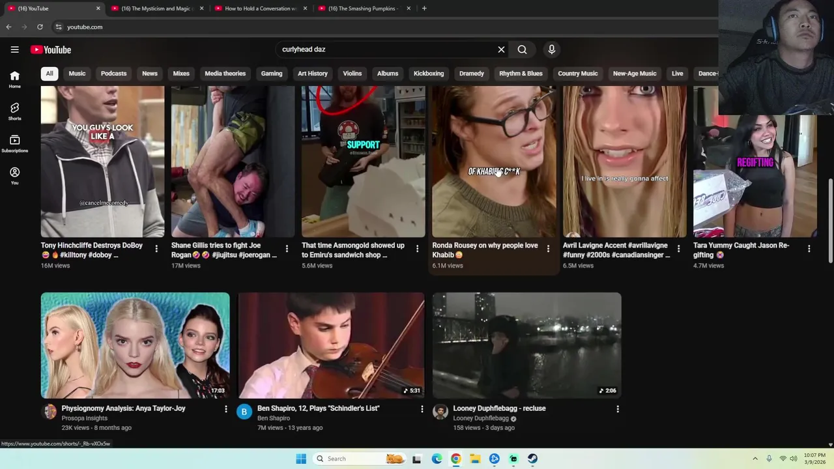
Task: Play the violin boy video thumbnail
Action: 331,345
